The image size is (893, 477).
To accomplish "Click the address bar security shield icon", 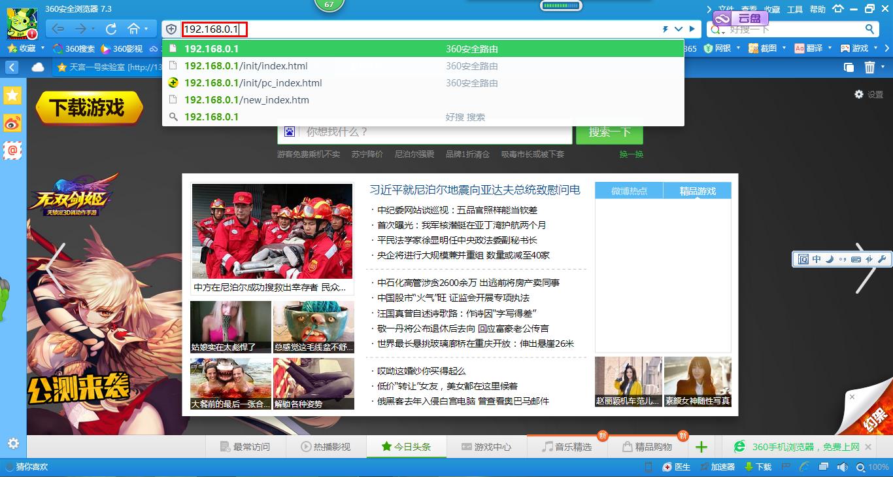I will pos(171,29).
